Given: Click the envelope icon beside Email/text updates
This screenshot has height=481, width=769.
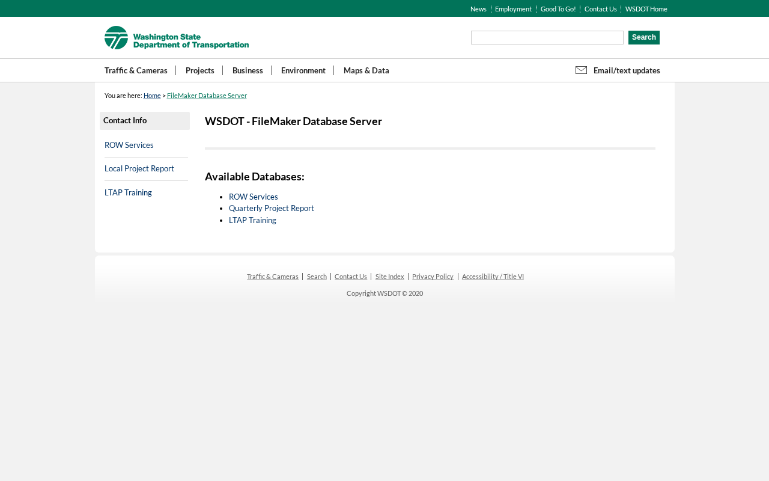Looking at the screenshot, I should coord(581,70).
